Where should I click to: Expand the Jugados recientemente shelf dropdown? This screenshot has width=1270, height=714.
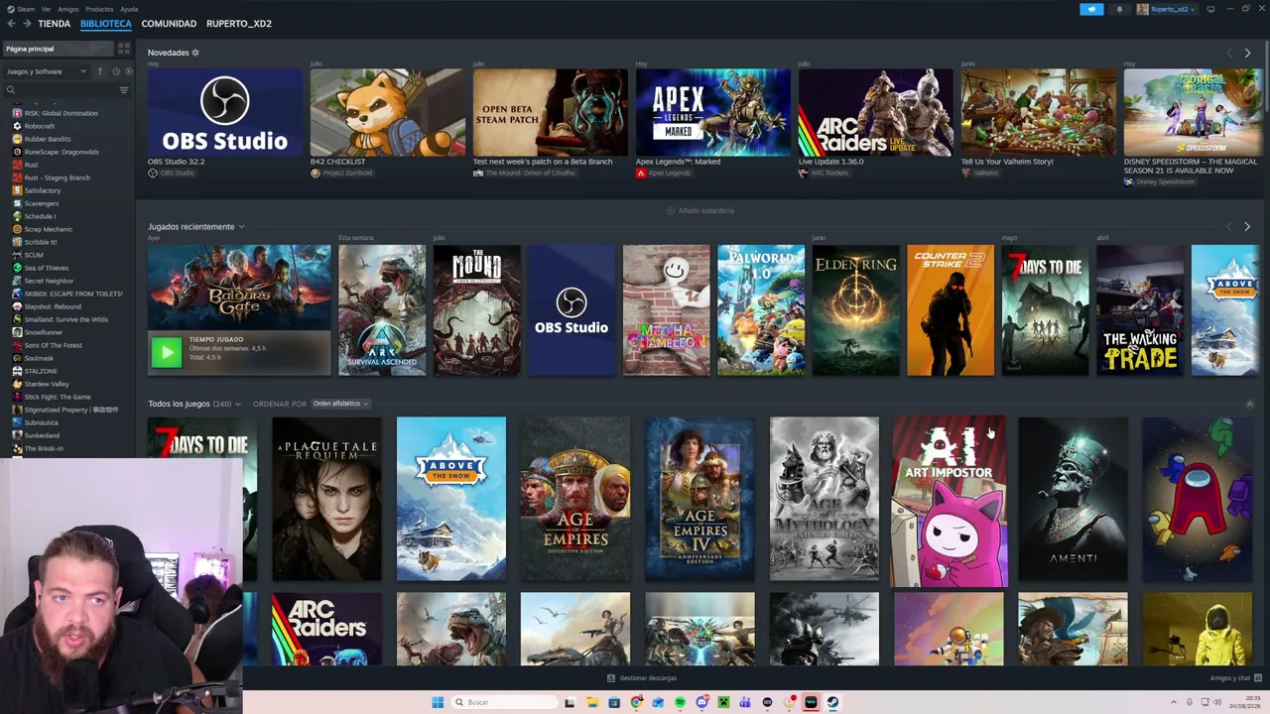tap(241, 227)
